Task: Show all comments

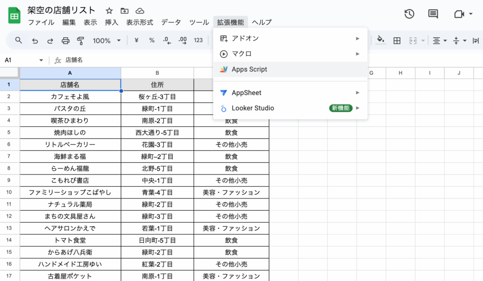Action: [432, 14]
